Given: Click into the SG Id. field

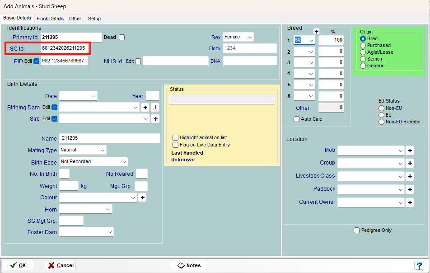Looking at the screenshot, I should [x=65, y=48].
